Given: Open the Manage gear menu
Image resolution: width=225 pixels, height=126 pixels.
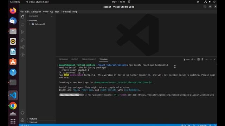Looking at the screenshot, I should click(x=22, y=120).
